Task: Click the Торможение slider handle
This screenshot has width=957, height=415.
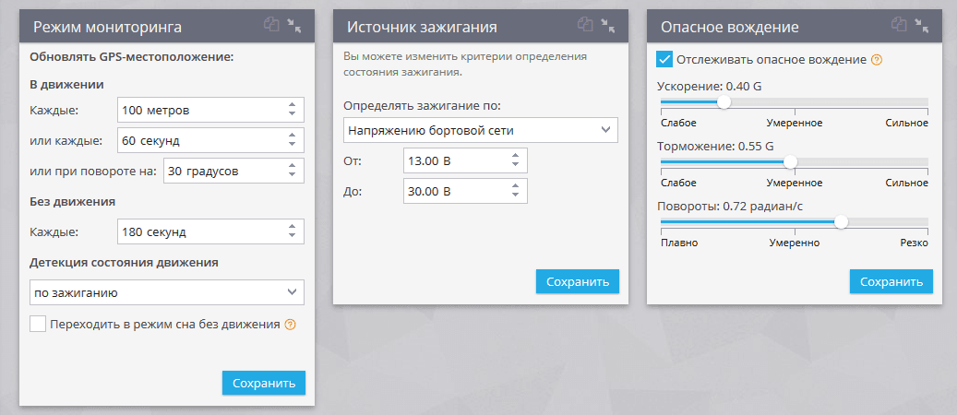Action: coord(790,161)
